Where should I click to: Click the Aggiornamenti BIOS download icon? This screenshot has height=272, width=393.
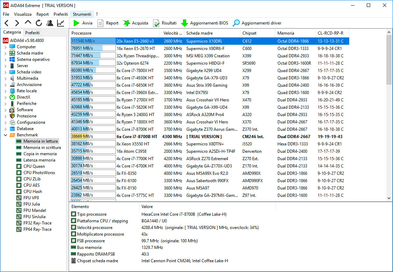(185, 23)
